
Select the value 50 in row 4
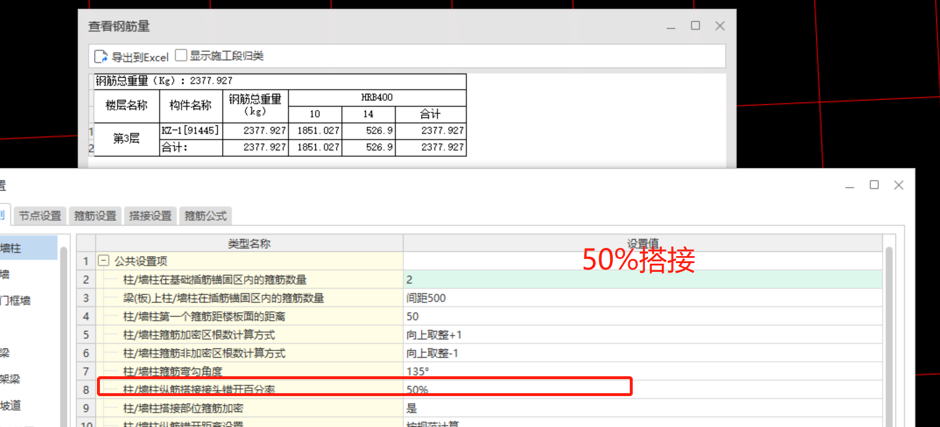click(x=643, y=316)
